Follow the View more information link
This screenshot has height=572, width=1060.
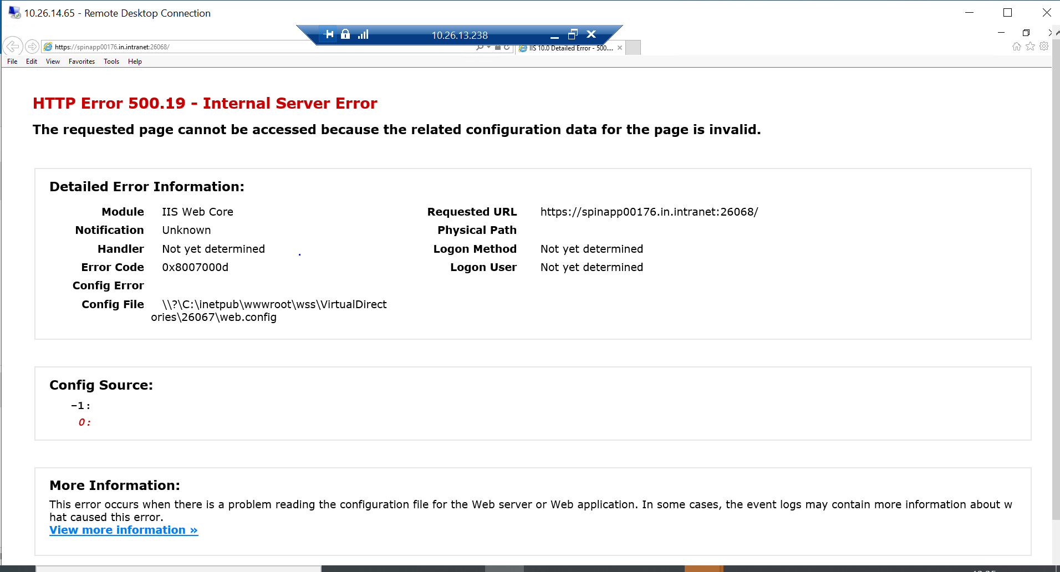click(123, 530)
